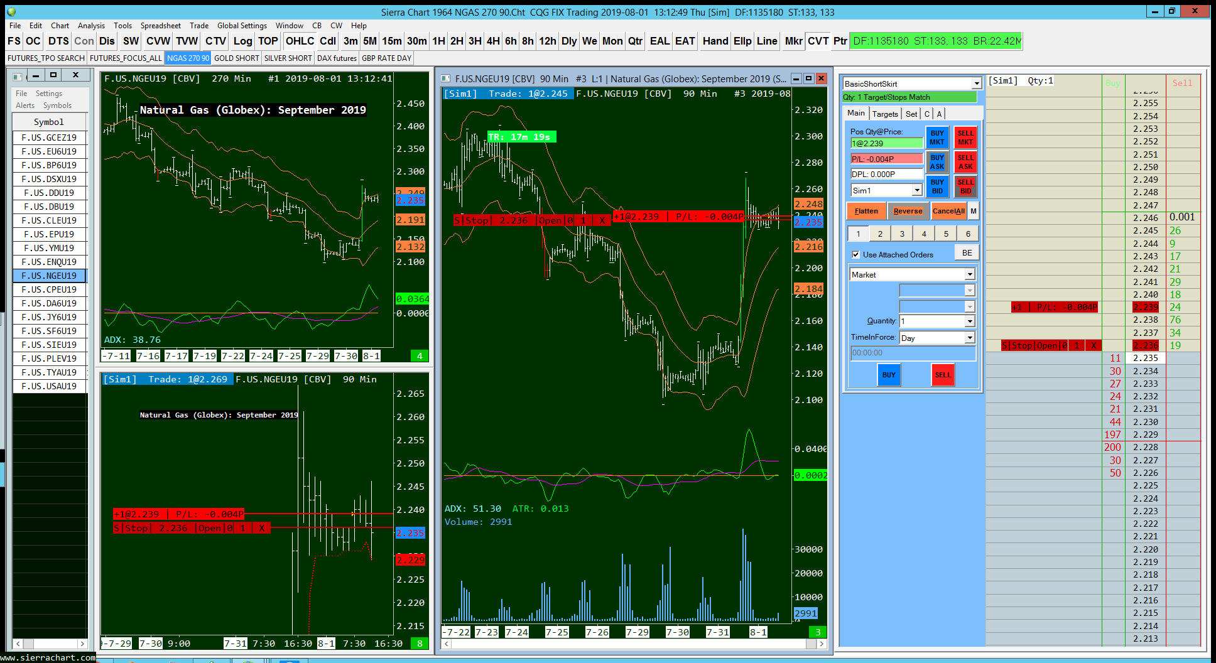
Task: Click the green chart number 8 box
Action: pyautogui.click(x=420, y=644)
